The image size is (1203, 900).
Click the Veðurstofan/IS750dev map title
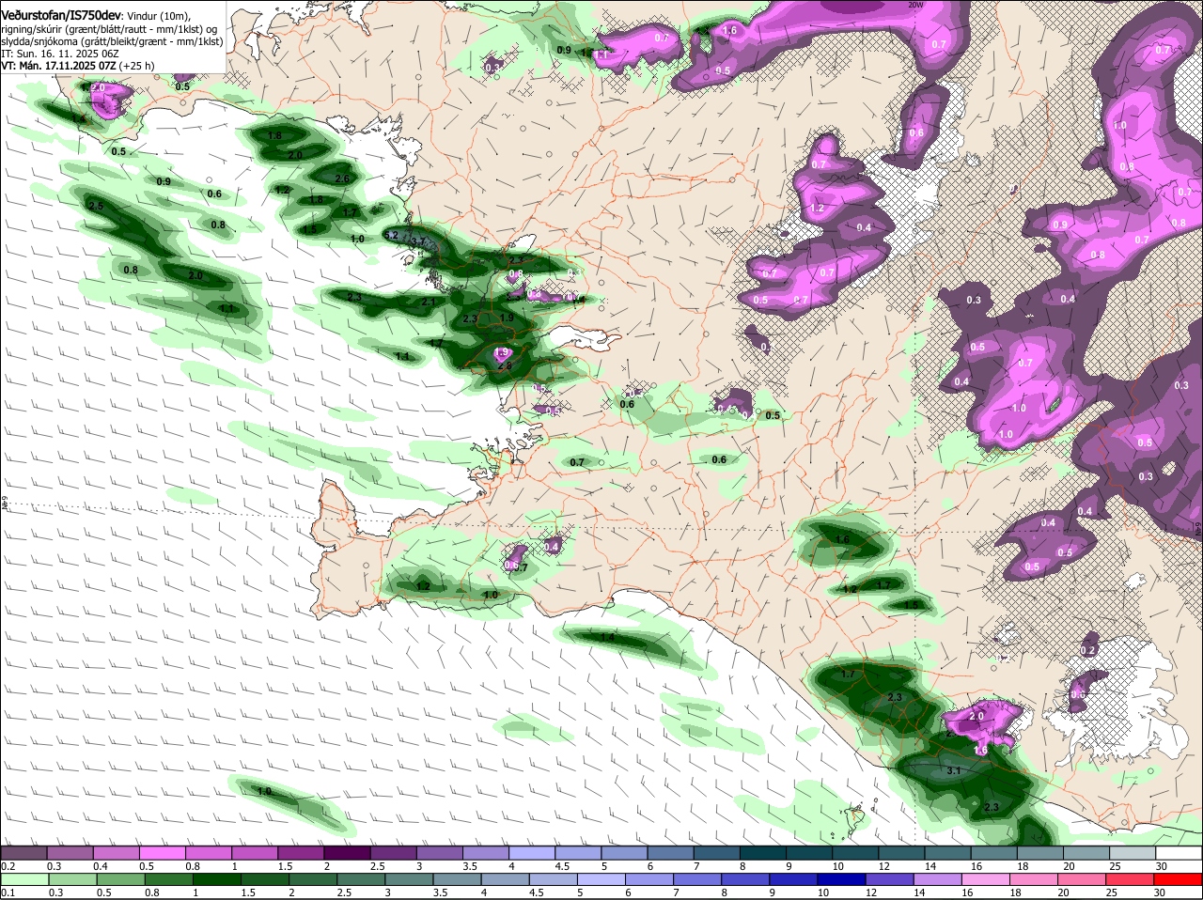point(61,16)
